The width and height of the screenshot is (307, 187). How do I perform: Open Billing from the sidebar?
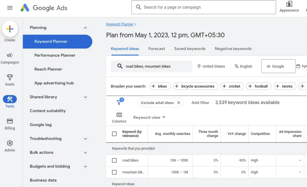click(x=10, y=124)
